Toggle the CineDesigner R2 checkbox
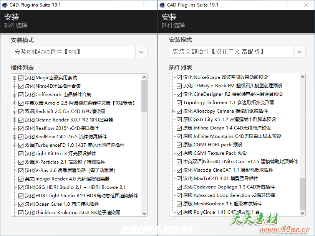The image size is (315, 236). [x=179, y=94]
